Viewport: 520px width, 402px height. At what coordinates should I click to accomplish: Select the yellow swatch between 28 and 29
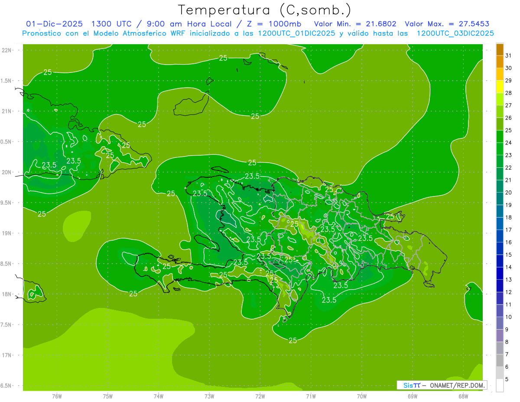point(500,87)
